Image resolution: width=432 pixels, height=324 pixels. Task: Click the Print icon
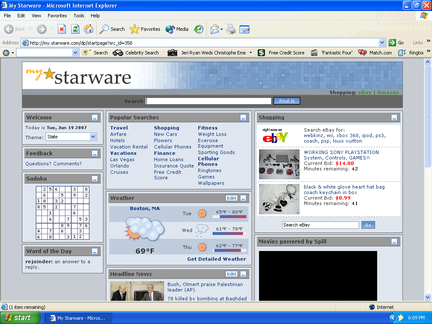[231, 29]
